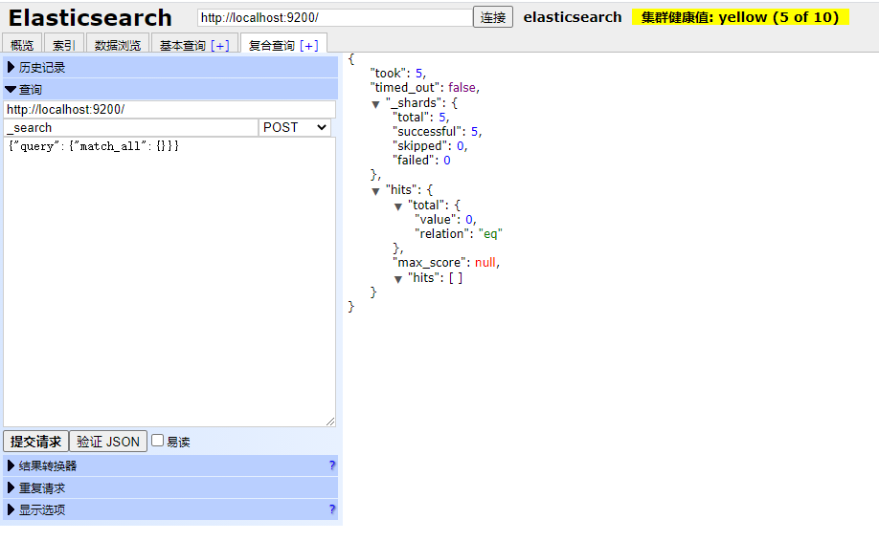The width and height of the screenshot is (879, 541).
Task: Focus the cluster URL field at top
Action: (335, 17)
